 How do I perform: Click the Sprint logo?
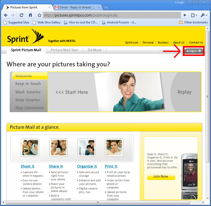click(25, 36)
